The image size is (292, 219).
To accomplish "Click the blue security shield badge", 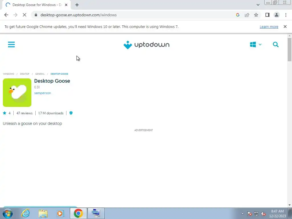I will pyautogui.click(x=71, y=113).
